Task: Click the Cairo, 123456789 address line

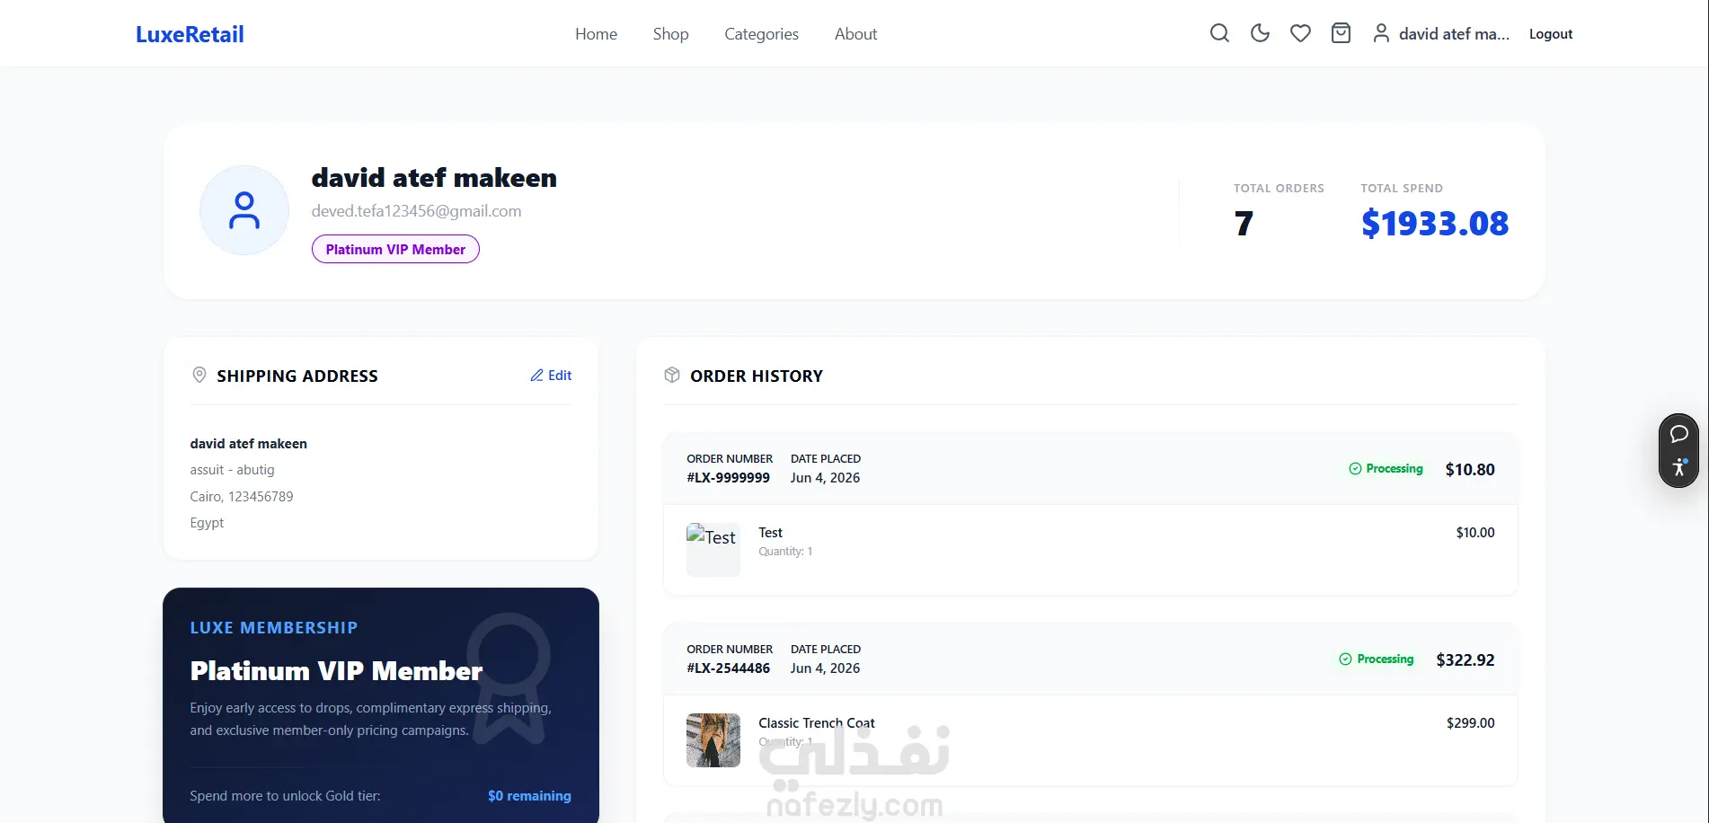Action: pos(242,497)
